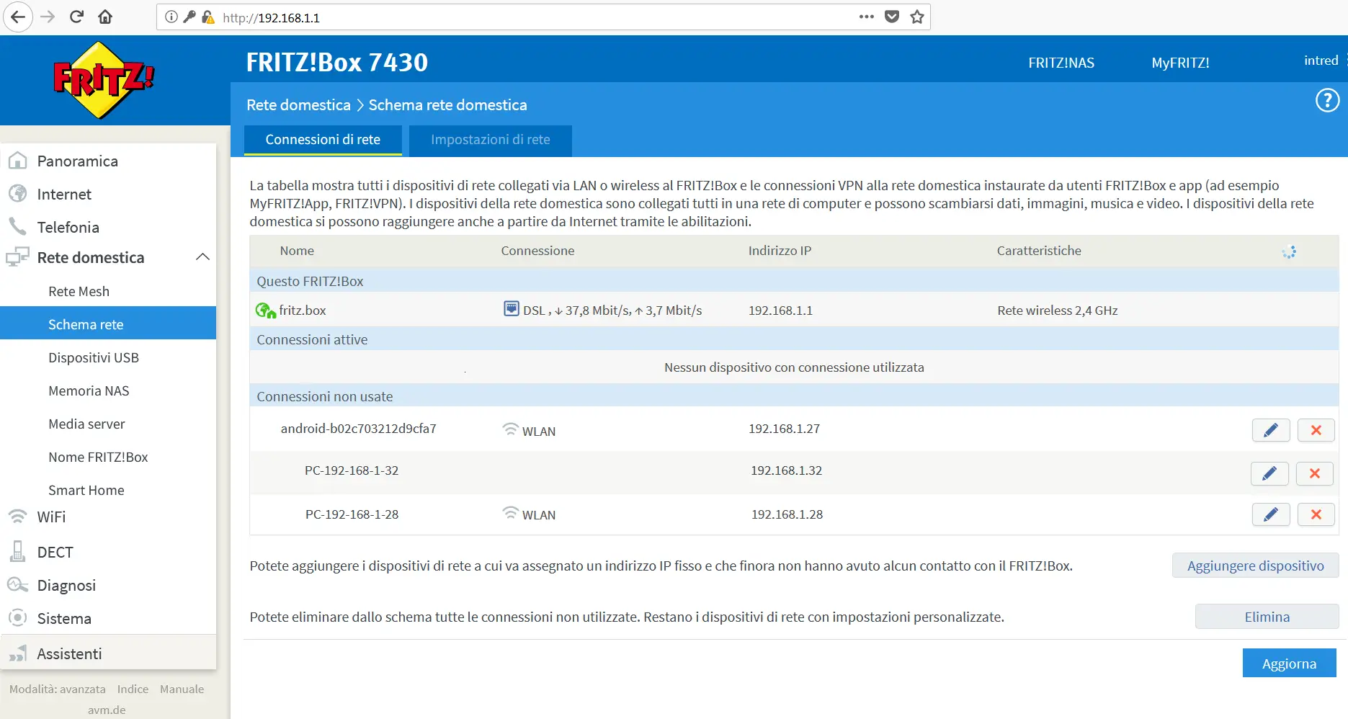Bookmark this page with the star icon
This screenshot has width=1348, height=719.
(x=916, y=17)
